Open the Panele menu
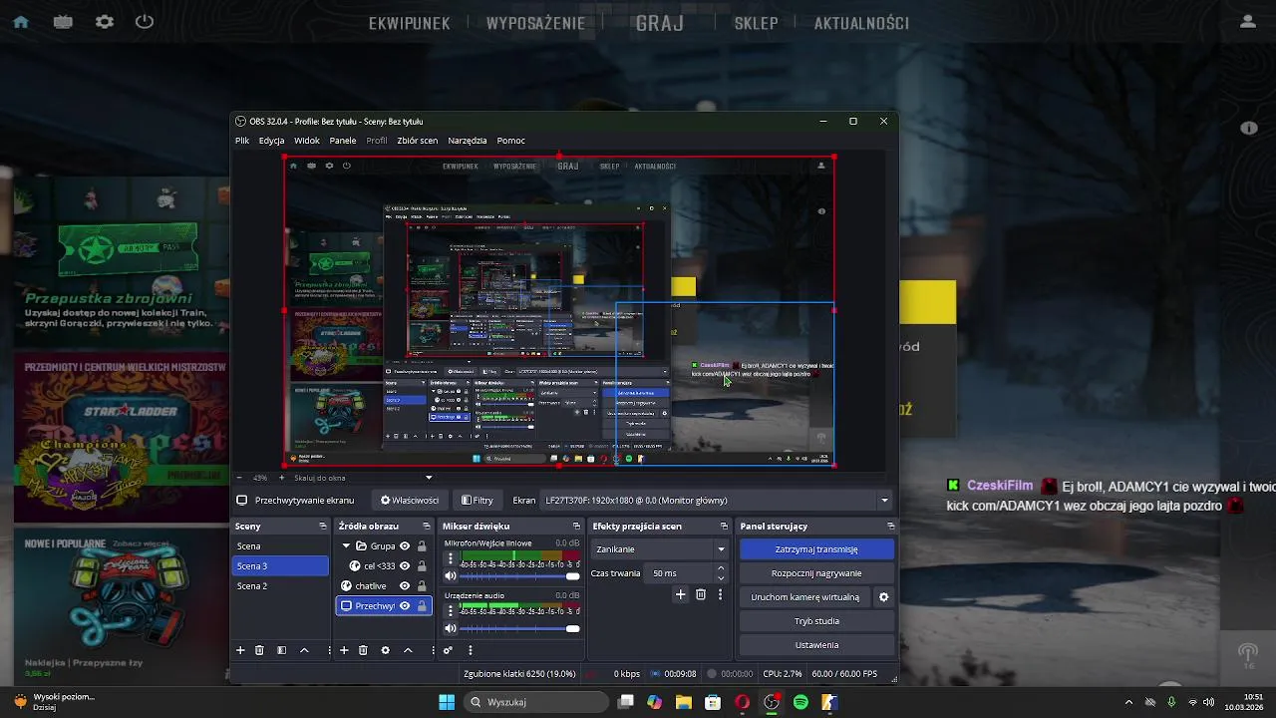 (x=343, y=141)
